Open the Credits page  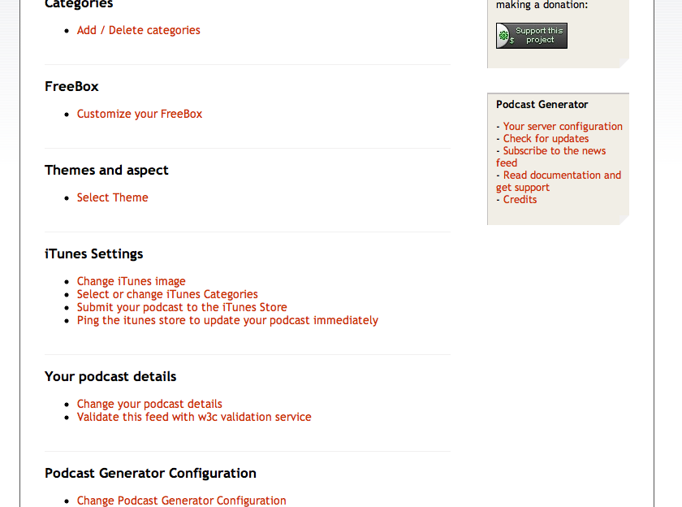pos(520,199)
